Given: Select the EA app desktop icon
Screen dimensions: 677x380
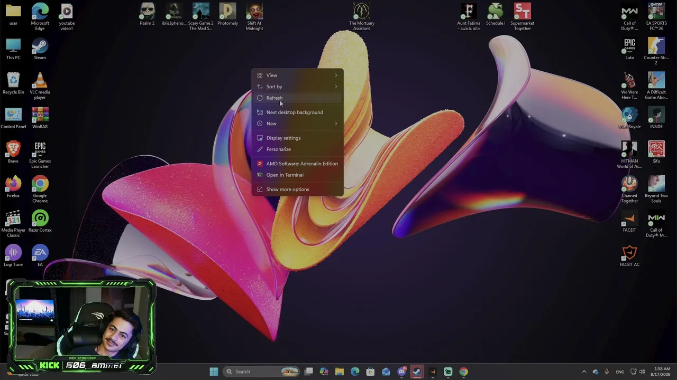Looking at the screenshot, I should [40, 256].
